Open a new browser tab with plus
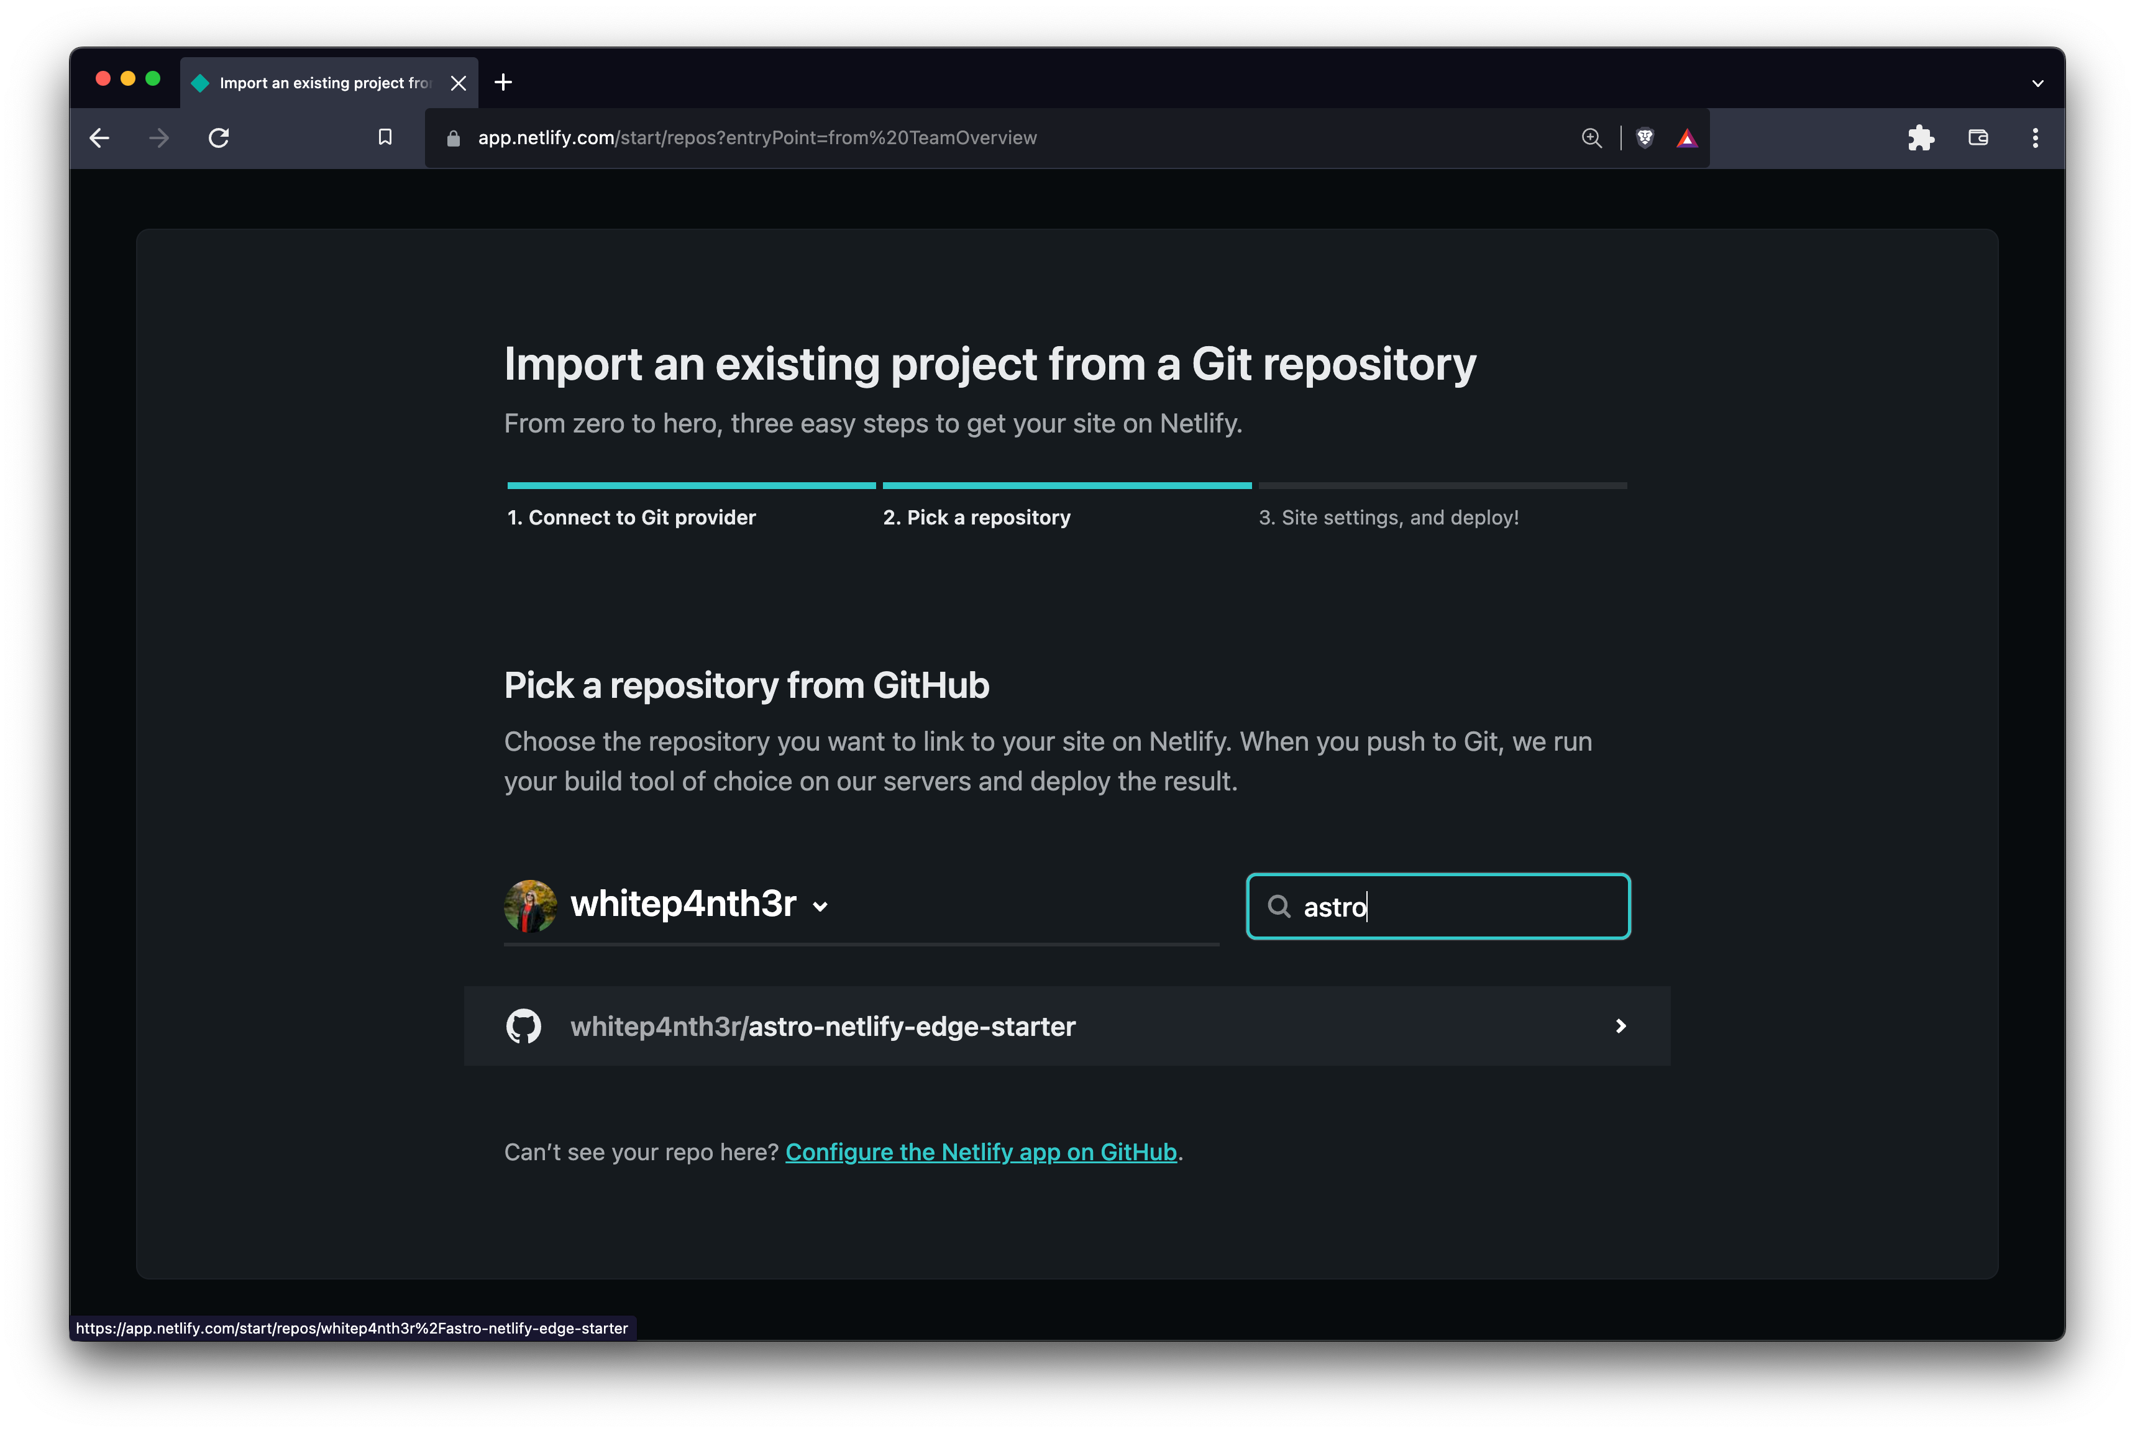This screenshot has height=1433, width=2135. [x=503, y=83]
